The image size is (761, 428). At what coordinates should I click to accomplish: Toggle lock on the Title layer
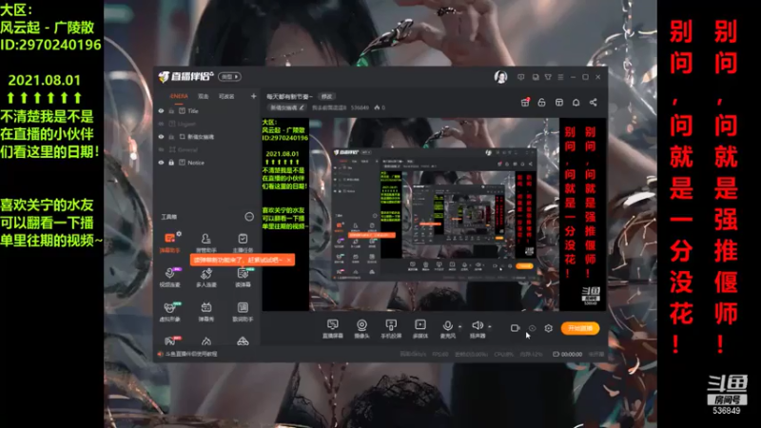click(171, 111)
